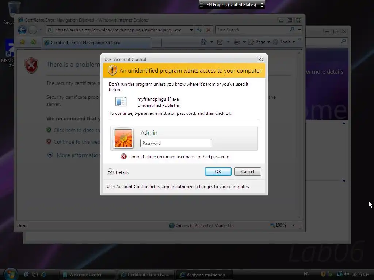Click Add to Favorites icon
This screenshot has height=280, width=374.
(33, 42)
